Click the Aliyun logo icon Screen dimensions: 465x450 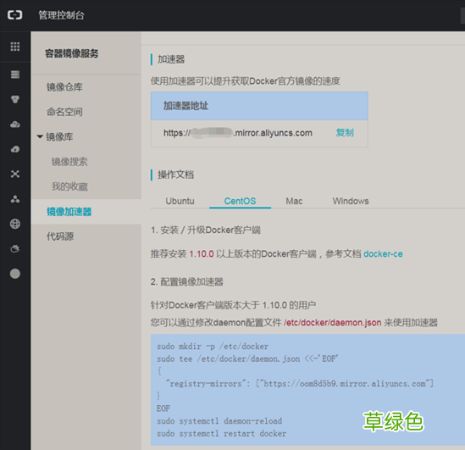(15, 15)
